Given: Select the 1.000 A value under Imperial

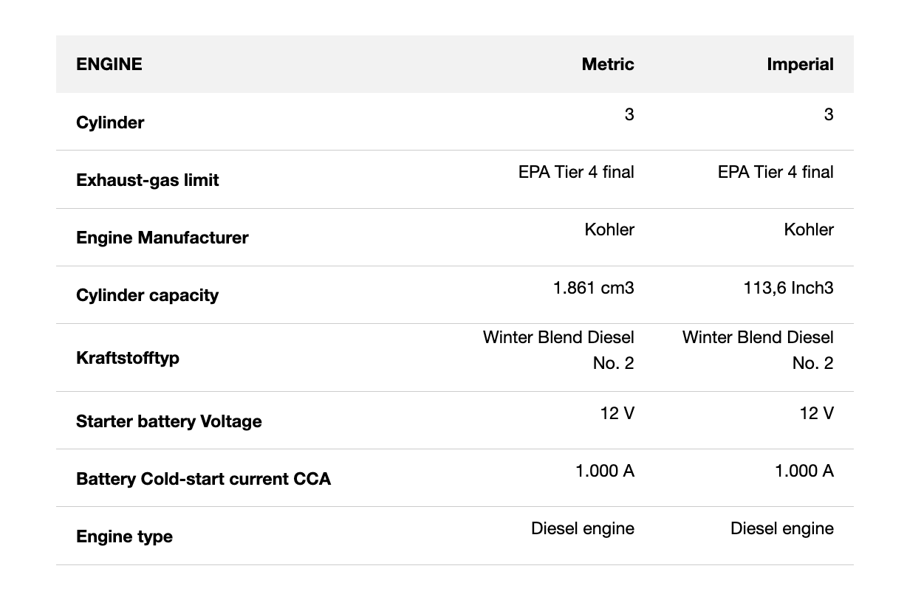Looking at the screenshot, I should [804, 471].
